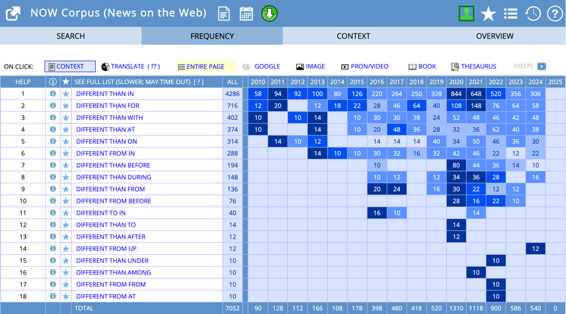This screenshot has width=566, height=314.
Task: Select the BOOK on-click option
Action: [x=422, y=67]
